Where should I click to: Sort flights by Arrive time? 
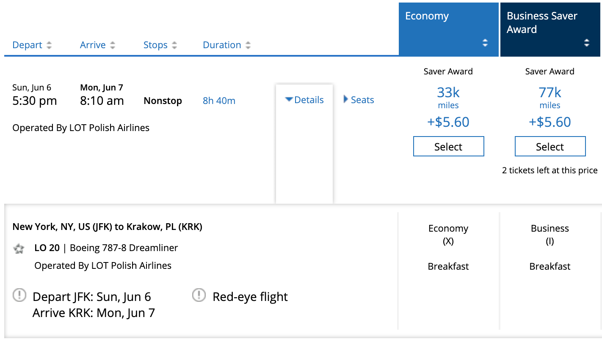(93, 45)
